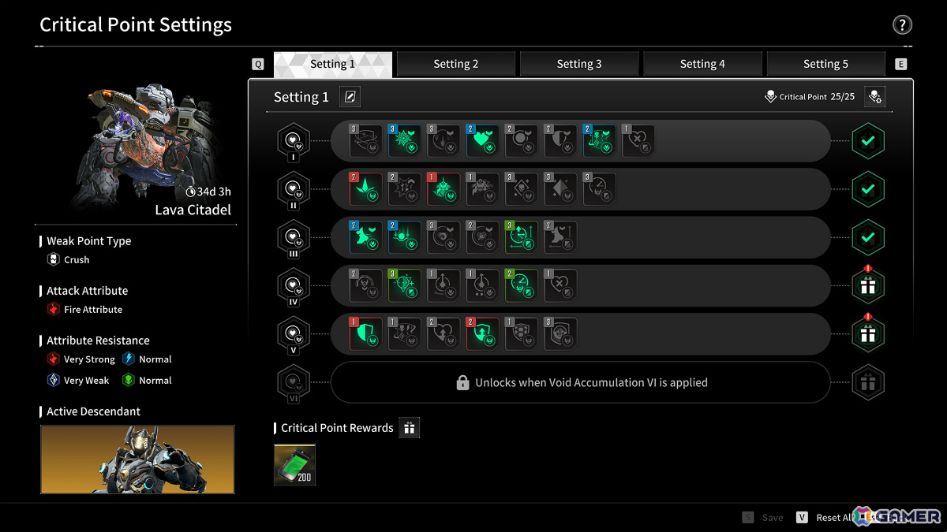This screenshot has width=947, height=532.
Task: Open the Setting 5 tab
Action: pos(825,64)
